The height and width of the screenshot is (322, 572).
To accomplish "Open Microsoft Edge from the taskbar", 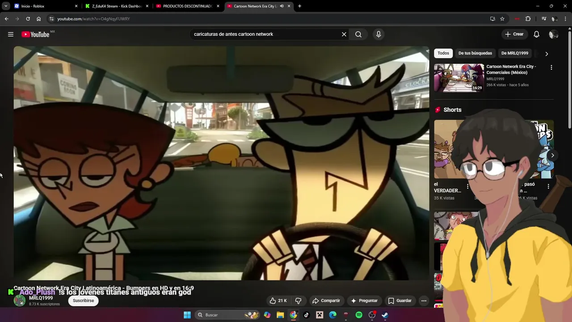I will (x=332, y=315).
